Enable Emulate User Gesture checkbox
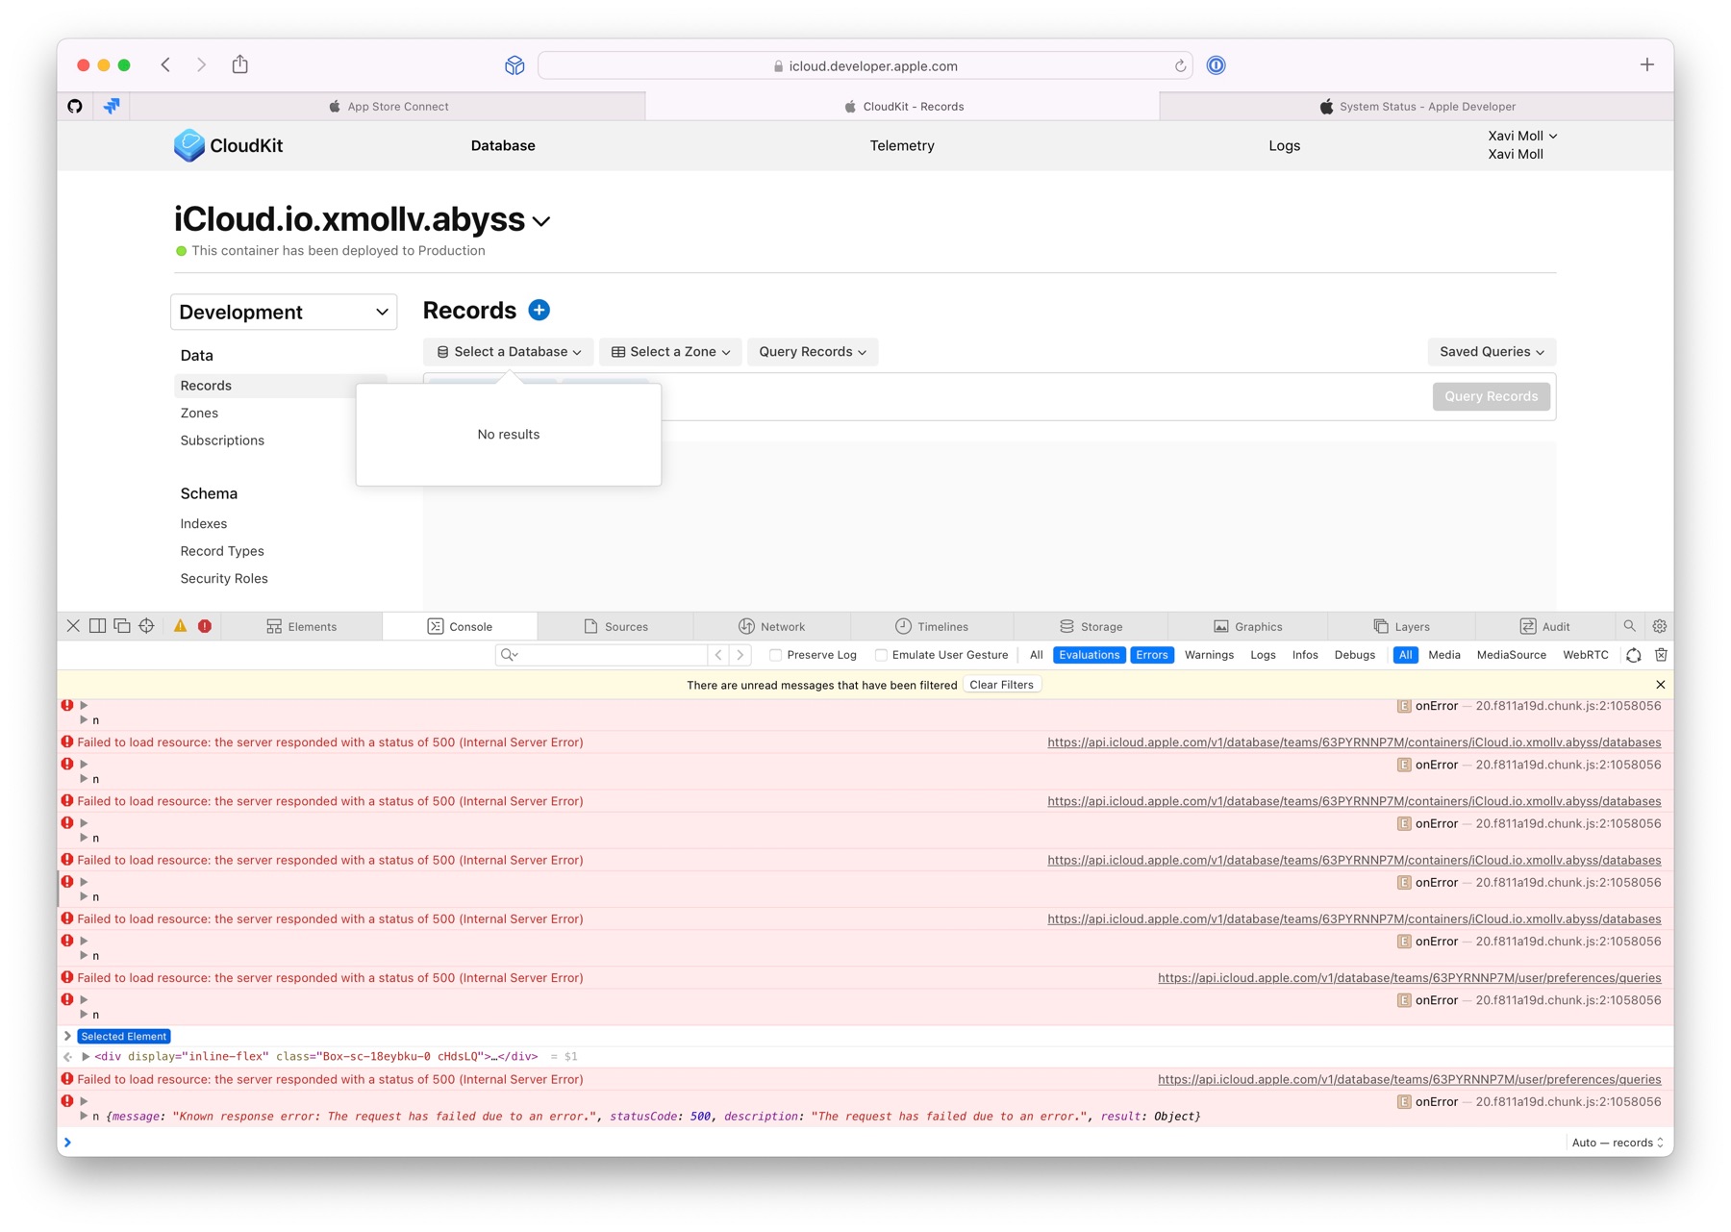Screen dimensions: 1731x1232 tap(881, 655)
